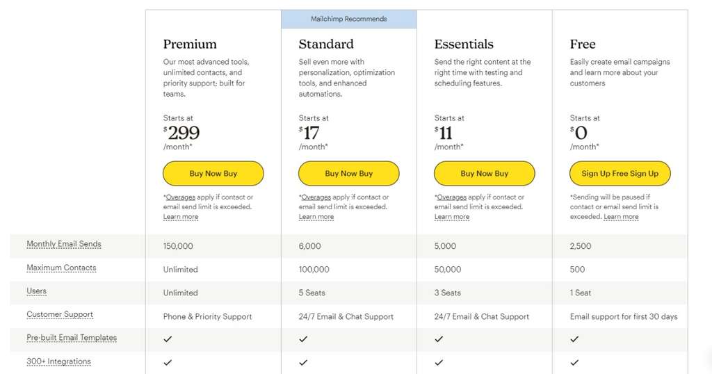
Task: Click Sign Up Free button
Action: [x=620, y=173]
